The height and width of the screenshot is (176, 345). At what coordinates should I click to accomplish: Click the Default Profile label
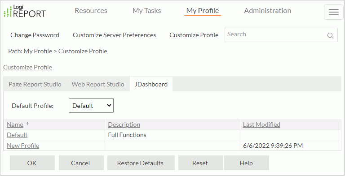tap(32, 106)
